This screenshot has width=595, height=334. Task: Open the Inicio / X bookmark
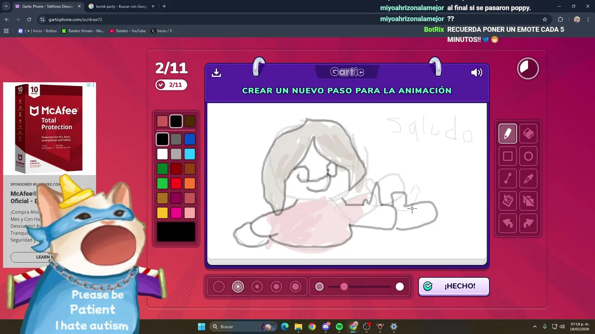[161, 31]
